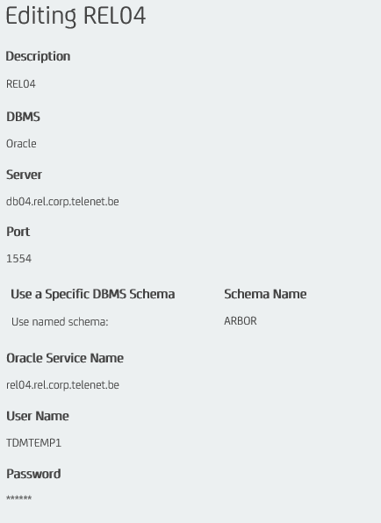The width and height of the screenshot is (381, 523).
Task: Click the ARBOR schema name value
Action: [x=241, y=321]
